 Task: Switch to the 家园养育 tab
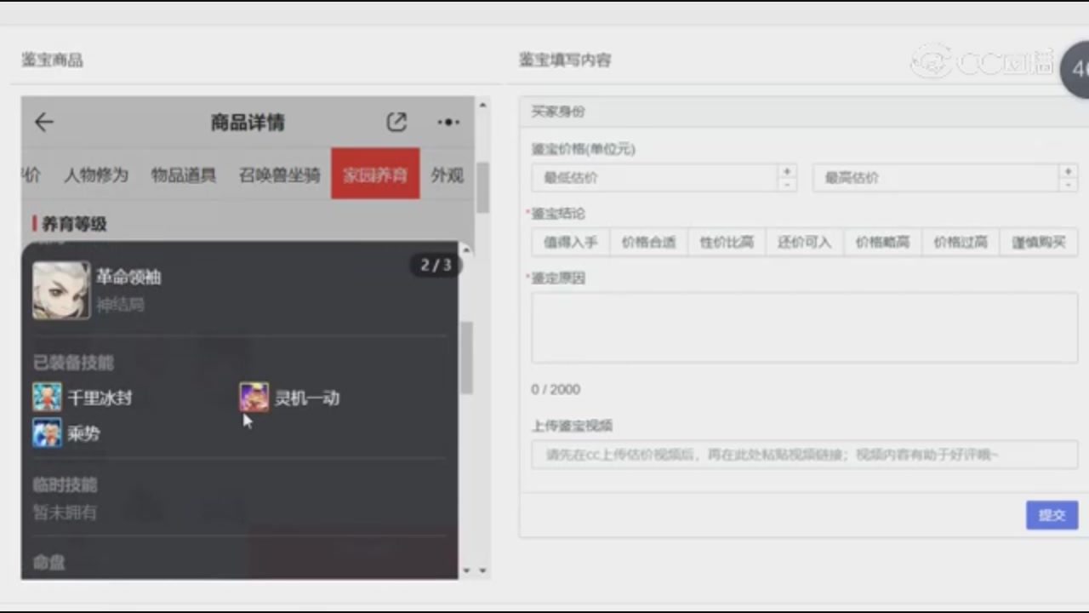(x=375, y=174)
